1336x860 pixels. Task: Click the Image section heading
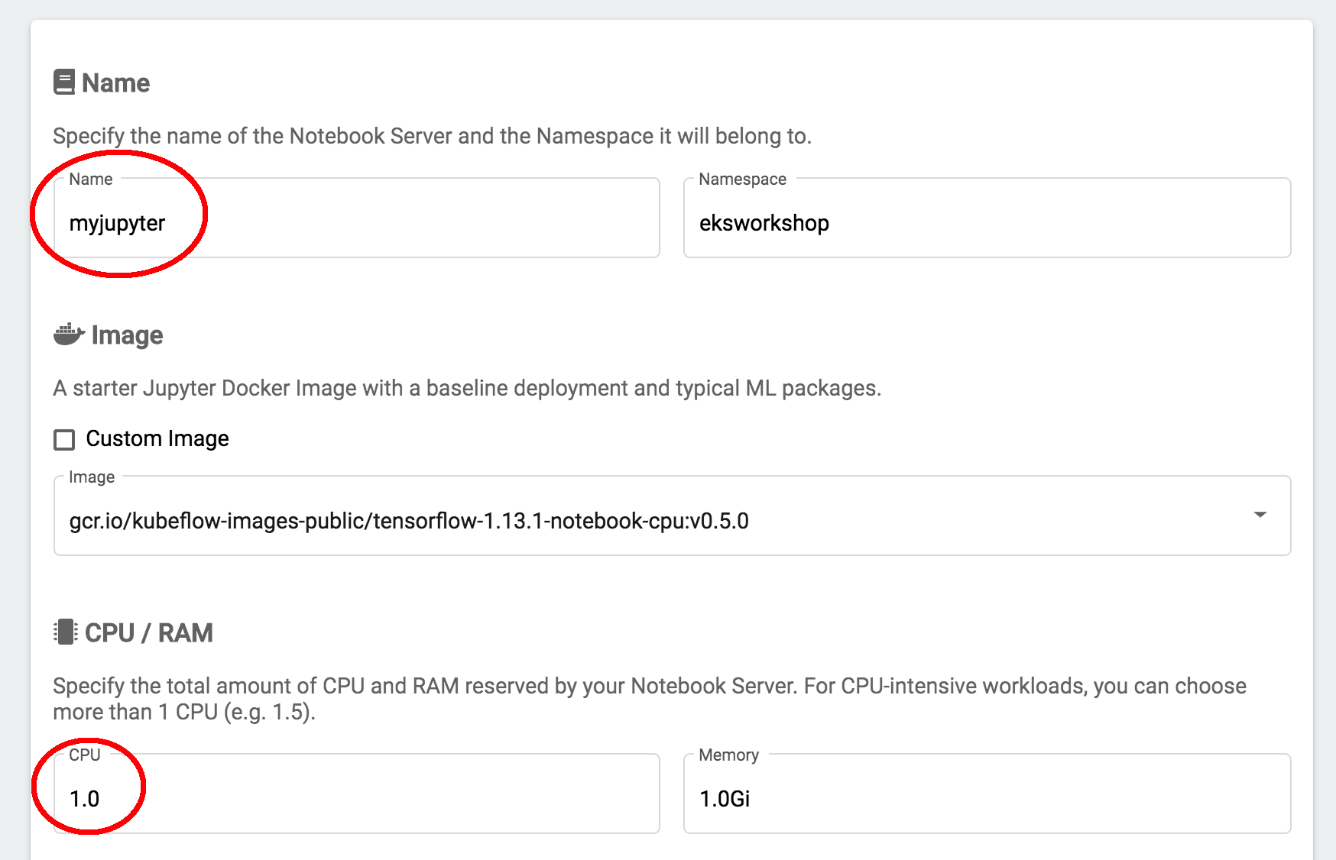tap(127, 335)
